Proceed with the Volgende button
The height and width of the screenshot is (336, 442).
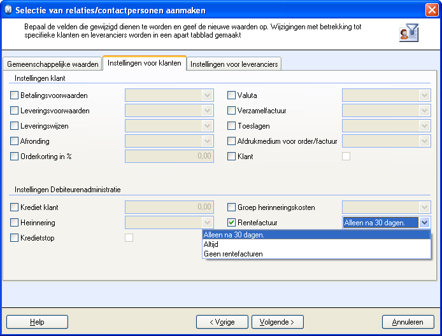click(278, 322)
